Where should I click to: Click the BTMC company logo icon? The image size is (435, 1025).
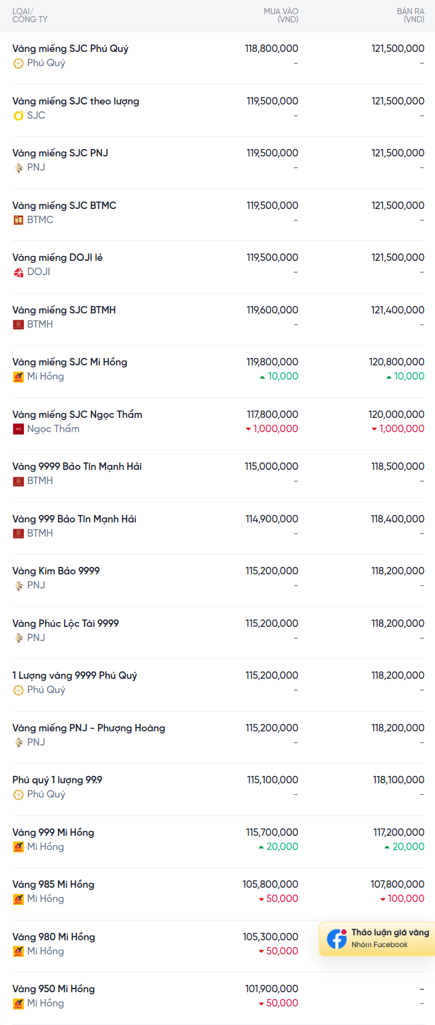[x=19, y=219]
